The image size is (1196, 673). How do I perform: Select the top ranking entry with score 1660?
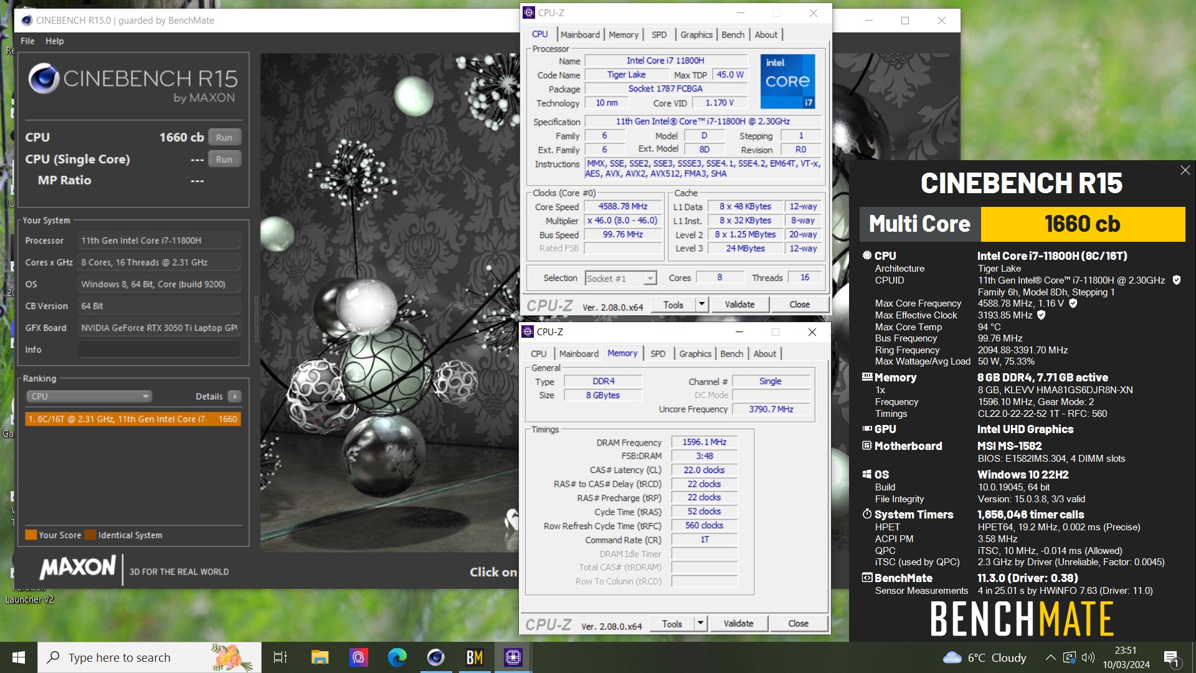click(x=133, y=419)
